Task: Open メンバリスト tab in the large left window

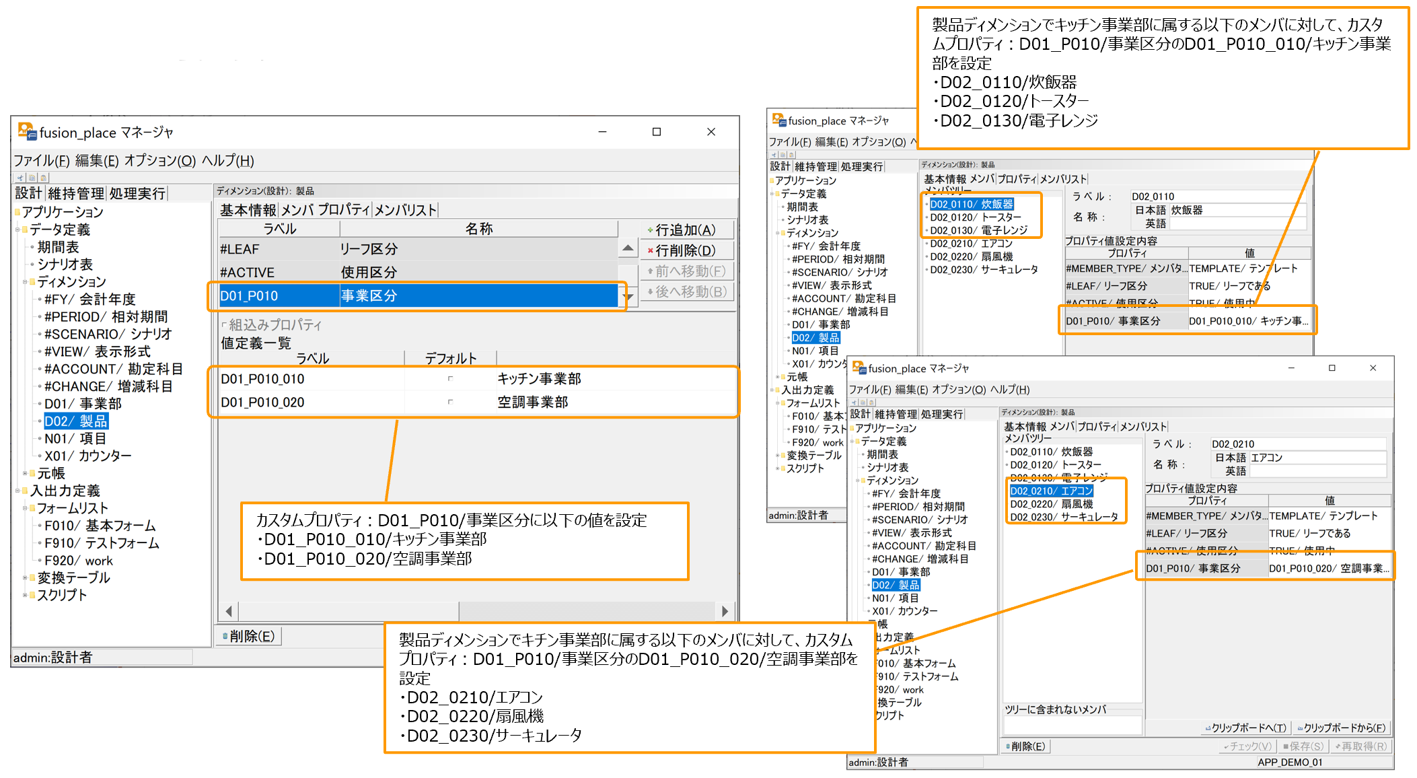Action: [405, 210]
